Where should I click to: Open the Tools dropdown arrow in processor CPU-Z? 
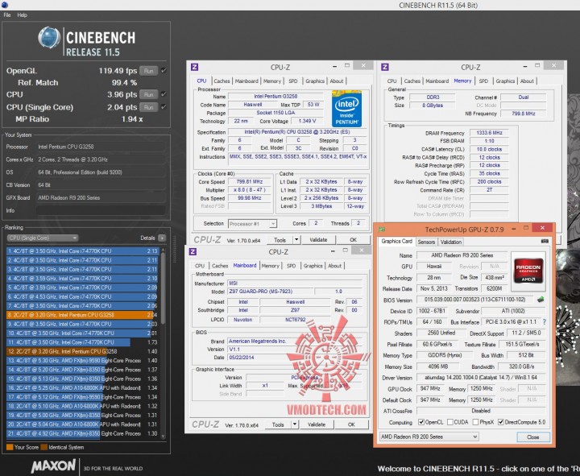point(296,240)
